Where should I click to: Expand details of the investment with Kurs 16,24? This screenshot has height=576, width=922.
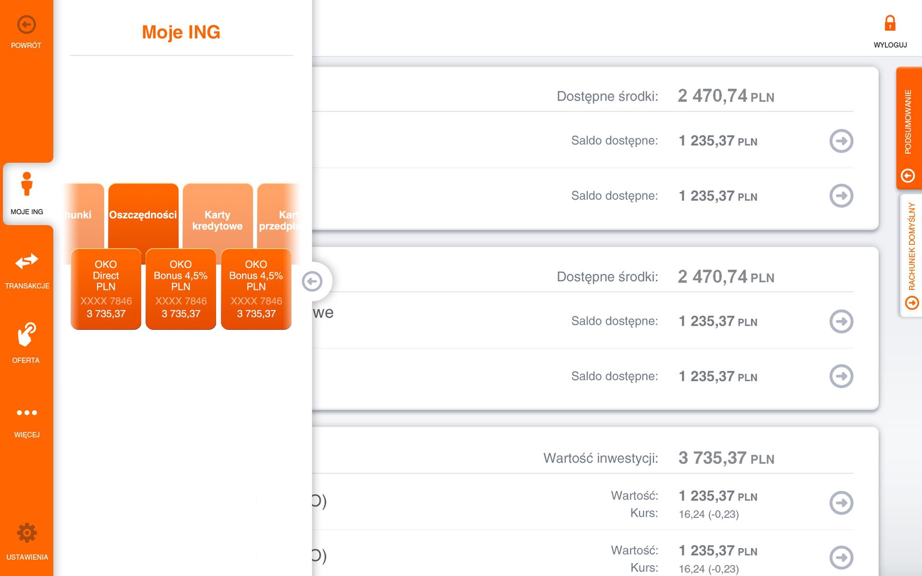click(x=842, y=503)
